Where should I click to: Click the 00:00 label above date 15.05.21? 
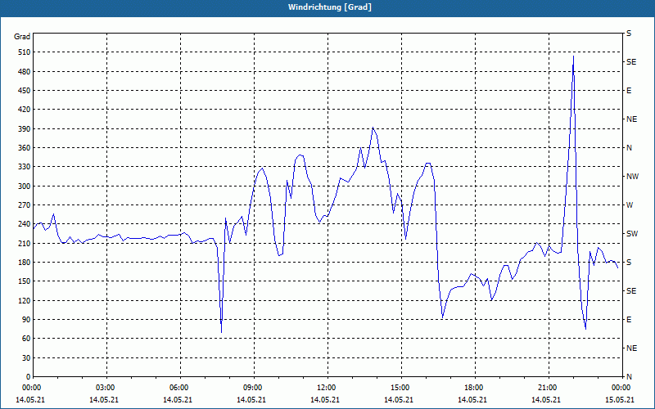pos(621,387)
